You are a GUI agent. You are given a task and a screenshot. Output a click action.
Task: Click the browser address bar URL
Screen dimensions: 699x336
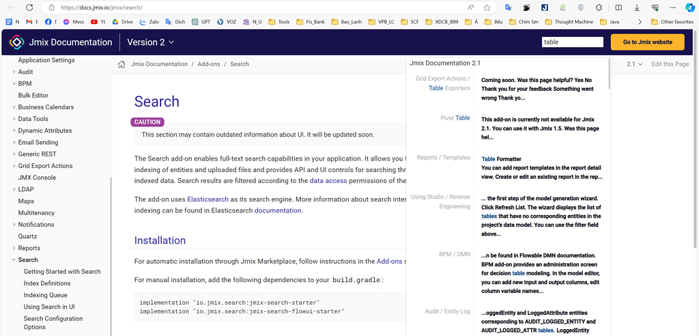point(102,8)
